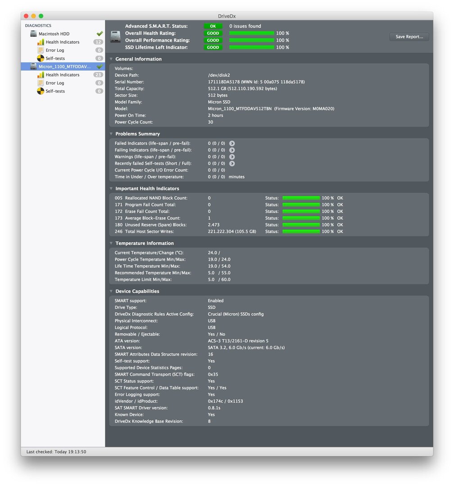Open Self-tests for Macintosh HDD
Screen dimensions: 454x486
[x=63, y=58]
